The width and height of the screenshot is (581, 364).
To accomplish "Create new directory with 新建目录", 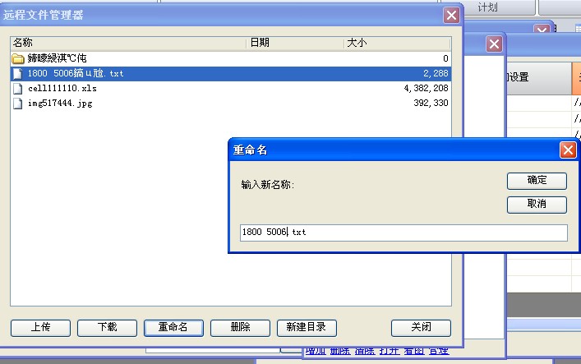I will (307, 327).
